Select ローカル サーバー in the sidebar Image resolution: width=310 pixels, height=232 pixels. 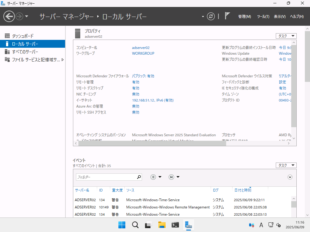click(33, 44)
